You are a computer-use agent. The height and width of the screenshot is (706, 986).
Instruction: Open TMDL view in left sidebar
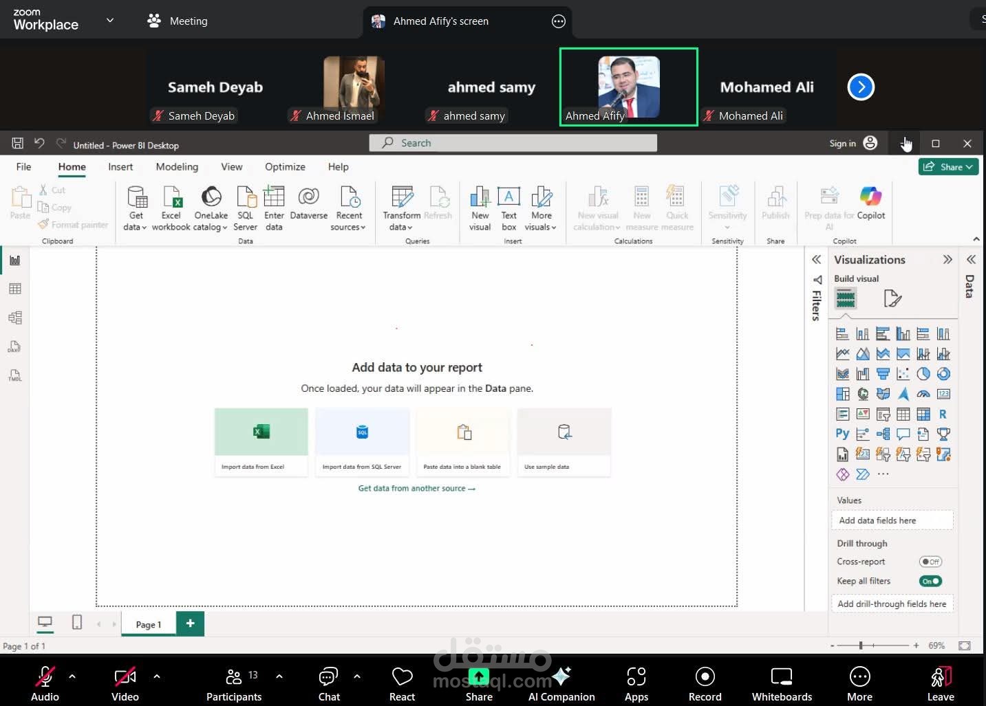[15, 375]
